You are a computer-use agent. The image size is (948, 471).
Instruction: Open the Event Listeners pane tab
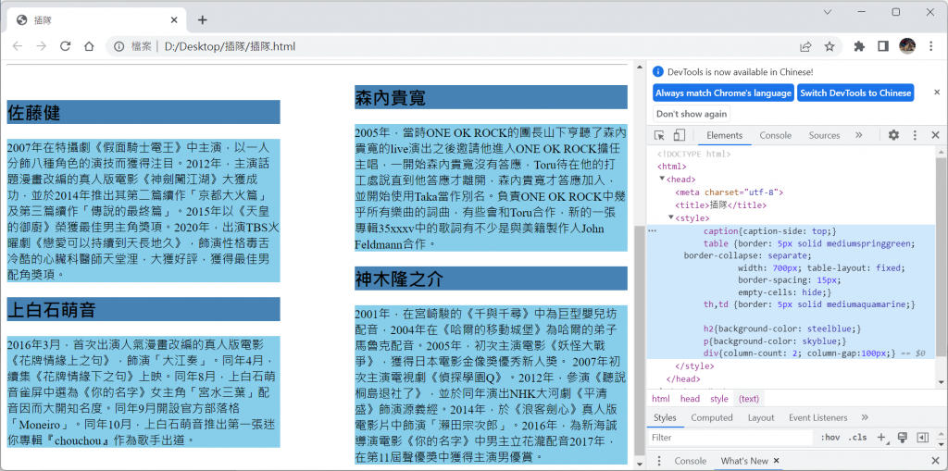(817, 418)
